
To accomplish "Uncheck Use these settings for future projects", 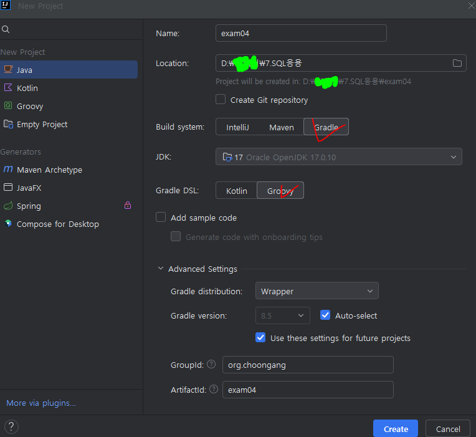I will [260, 337].
